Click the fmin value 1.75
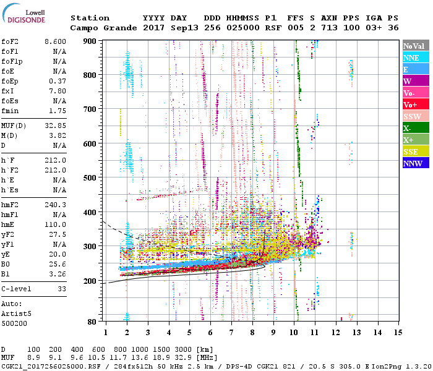This screenshot has width=433, height=371. coord(58,111)
